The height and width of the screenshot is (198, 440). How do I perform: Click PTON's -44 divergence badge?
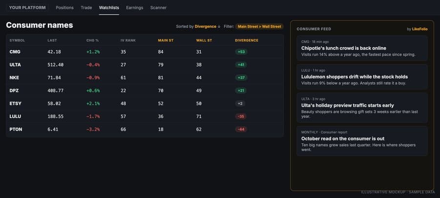coord(241,129)
